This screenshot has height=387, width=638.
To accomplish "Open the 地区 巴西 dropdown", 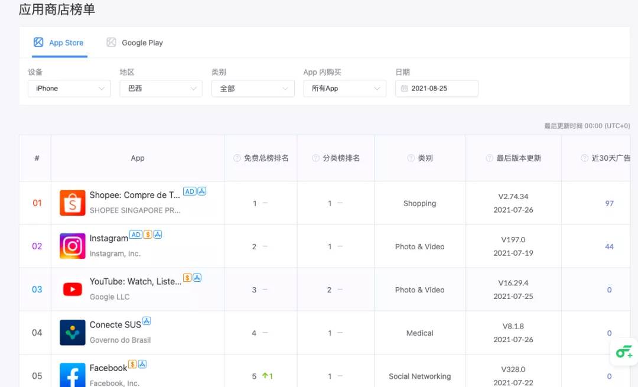I will 161,88.
